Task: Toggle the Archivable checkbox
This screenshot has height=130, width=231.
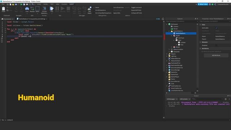Action: point(216,28)
